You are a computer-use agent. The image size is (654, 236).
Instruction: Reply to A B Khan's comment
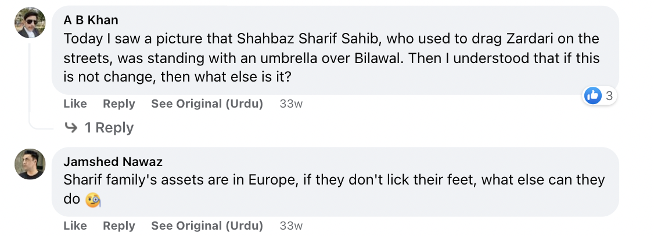(119, 104)
